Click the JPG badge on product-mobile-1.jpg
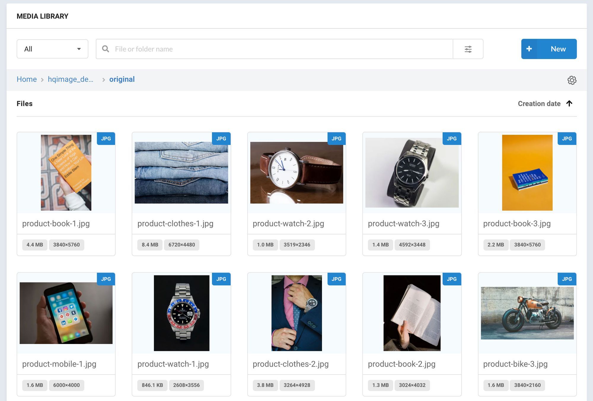The height and width of the screenshot is (401, 593). click(x=106, y=279)
